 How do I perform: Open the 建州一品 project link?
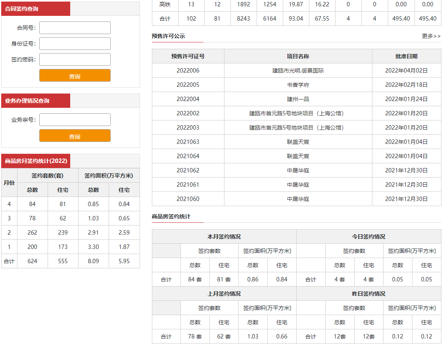point(298,99)
